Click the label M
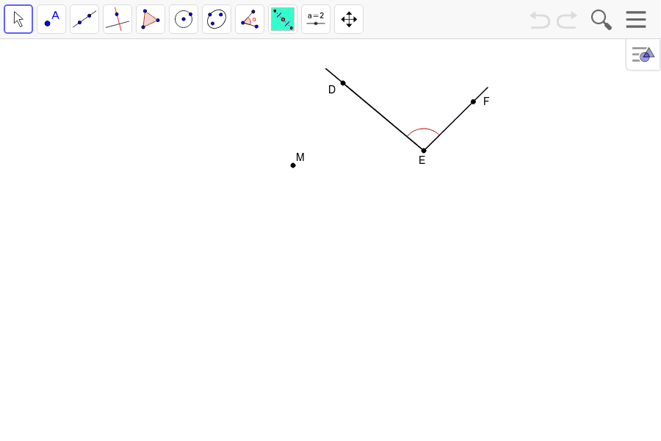The image size is (661, 441). pyautogui.click(x=300, y=157)
